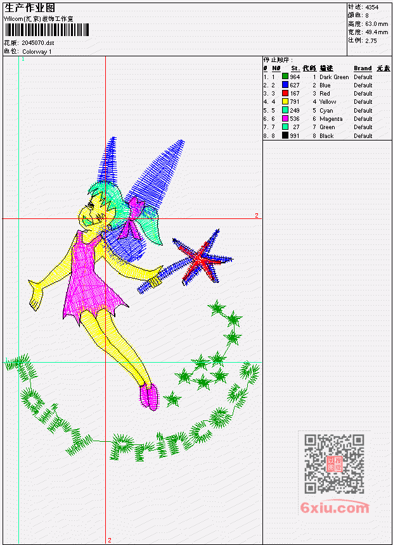Click the 元素 column header
The width and height of the screenshot is (393, 545).
383,68
